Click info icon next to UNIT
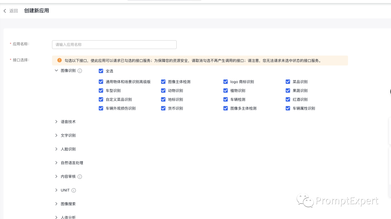Viewport: 391px width, 219px height. tap(74, 190)
